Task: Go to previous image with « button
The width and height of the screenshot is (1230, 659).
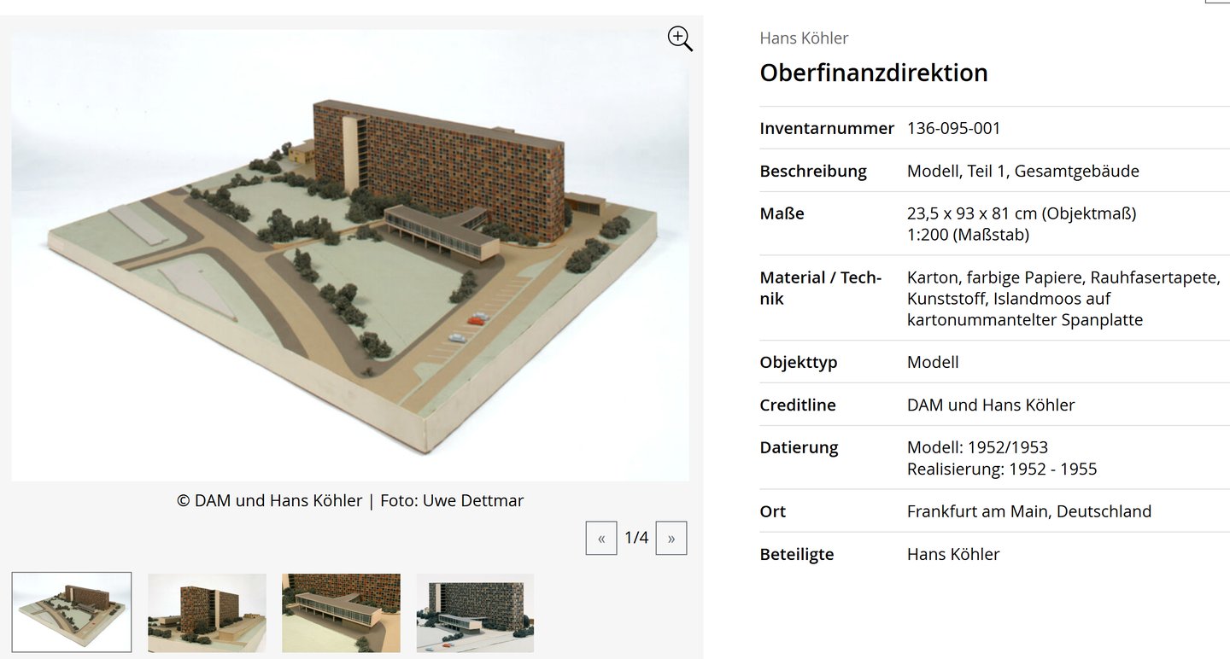Action: (601, 538)
